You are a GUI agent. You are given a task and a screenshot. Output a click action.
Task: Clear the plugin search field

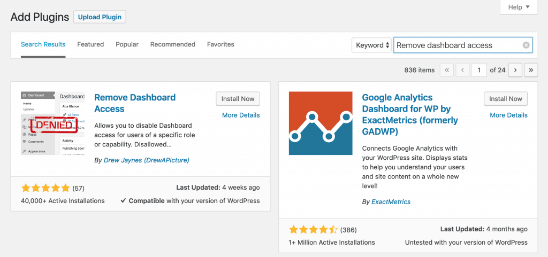click(526, 45)
